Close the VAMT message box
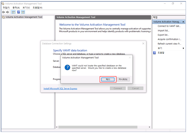 (x=130, y=58)
